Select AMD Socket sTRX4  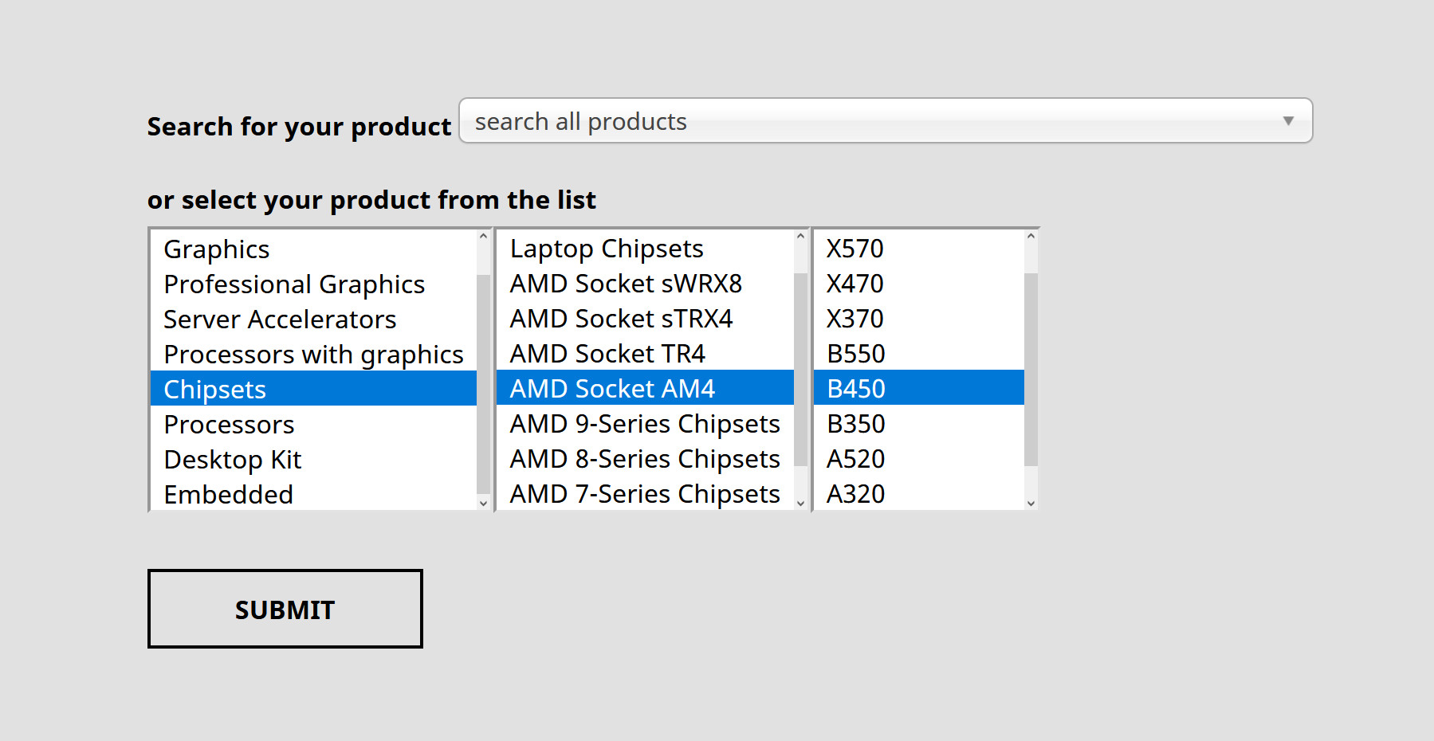coord(645,318)
